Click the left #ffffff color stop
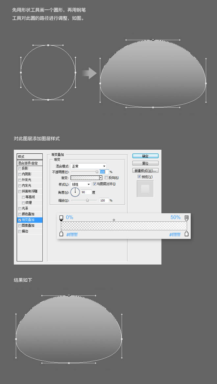 61,234
